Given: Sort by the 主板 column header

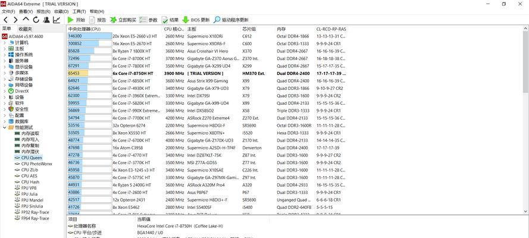Looking at the screenshot, I should [214, 29].
